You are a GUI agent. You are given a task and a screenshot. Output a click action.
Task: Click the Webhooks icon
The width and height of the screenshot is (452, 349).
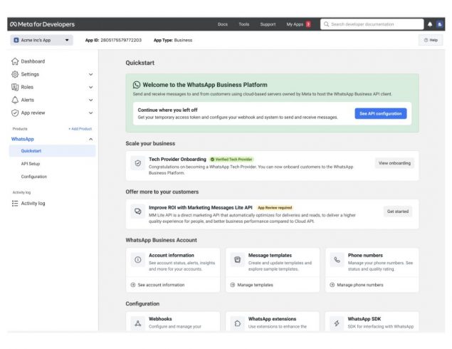click(138, 323)
